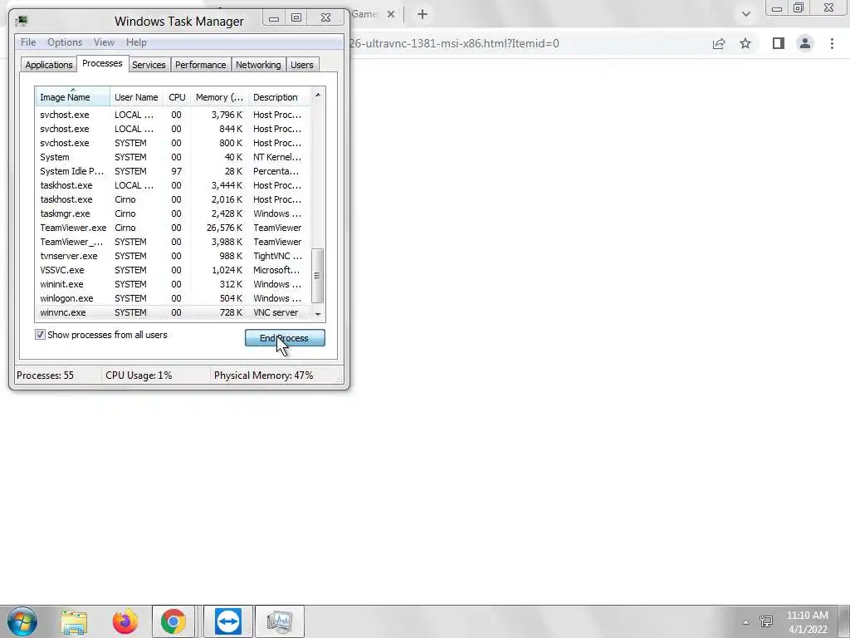
Task: Switch to the Performance tab
Action: (x=201, y=65)
